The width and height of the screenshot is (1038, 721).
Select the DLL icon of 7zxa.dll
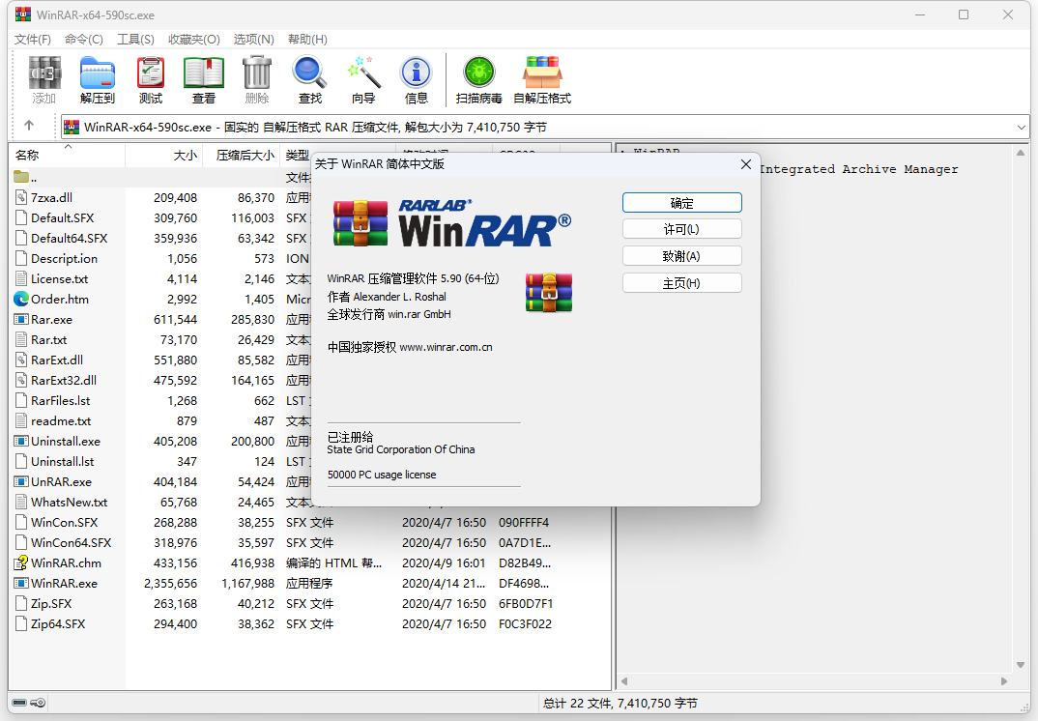click(x=21, y=197)
